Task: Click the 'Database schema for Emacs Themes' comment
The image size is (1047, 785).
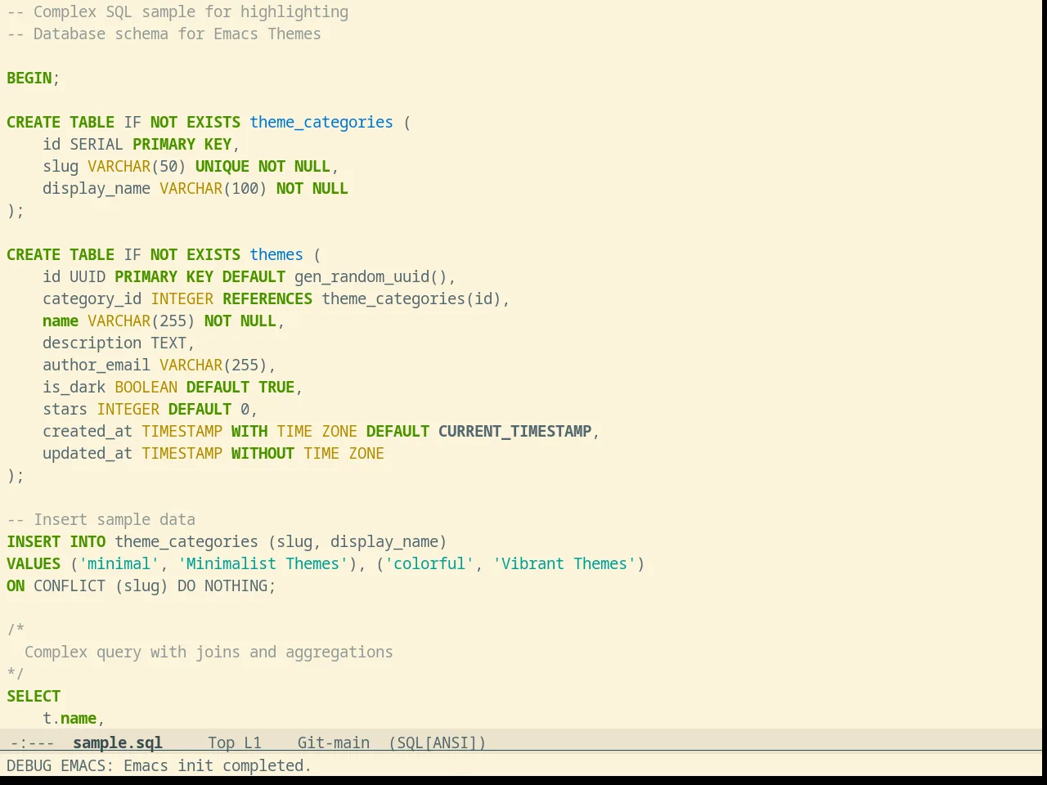Action: point(164,34)
